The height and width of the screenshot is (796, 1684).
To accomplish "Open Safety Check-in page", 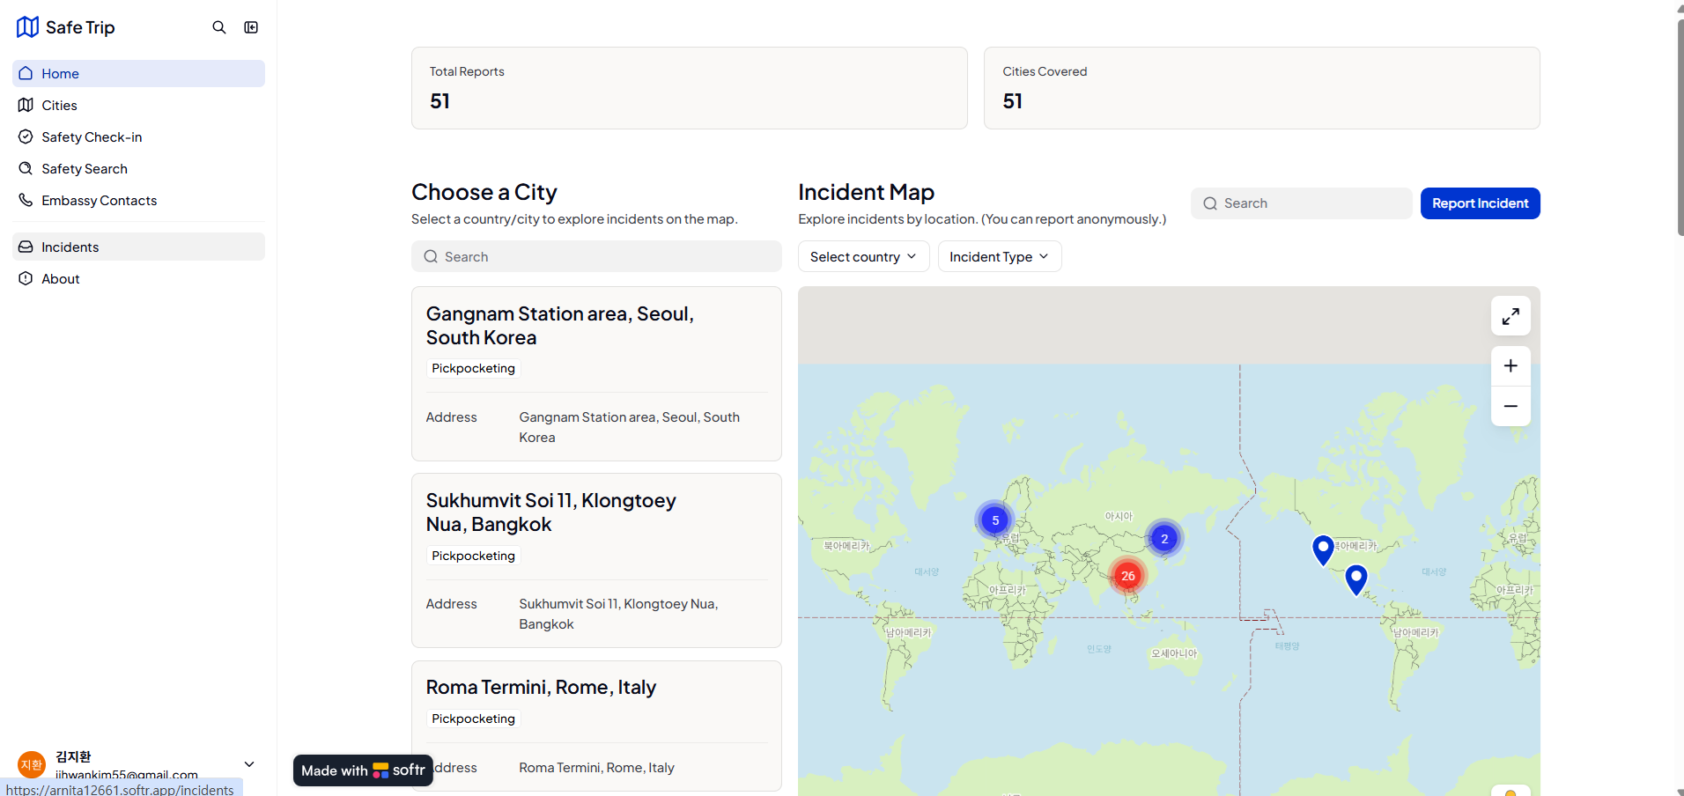I will click(92, 137).
